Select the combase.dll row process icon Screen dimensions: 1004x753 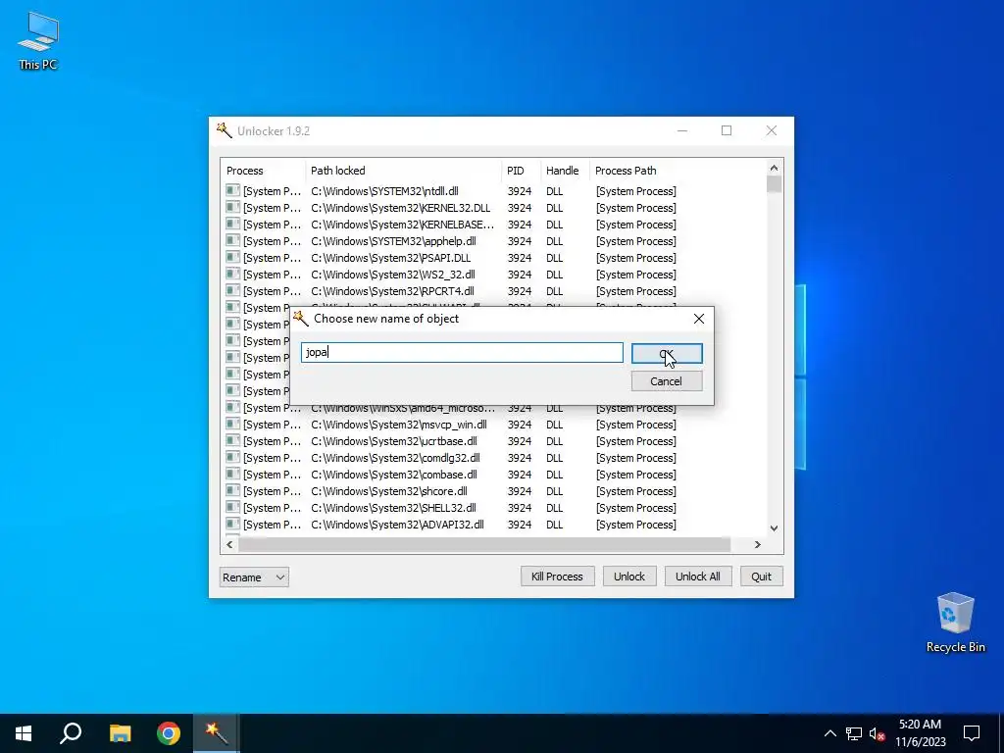232,474
